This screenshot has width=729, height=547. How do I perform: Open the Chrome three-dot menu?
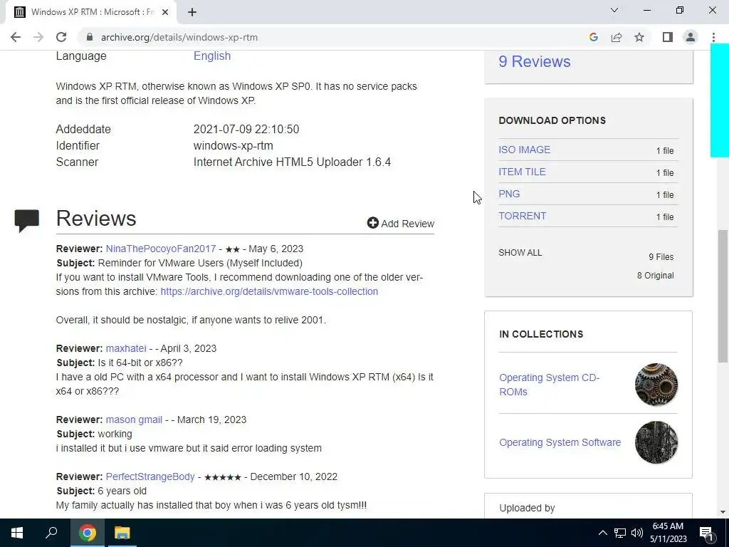click(x=713, y=37)
